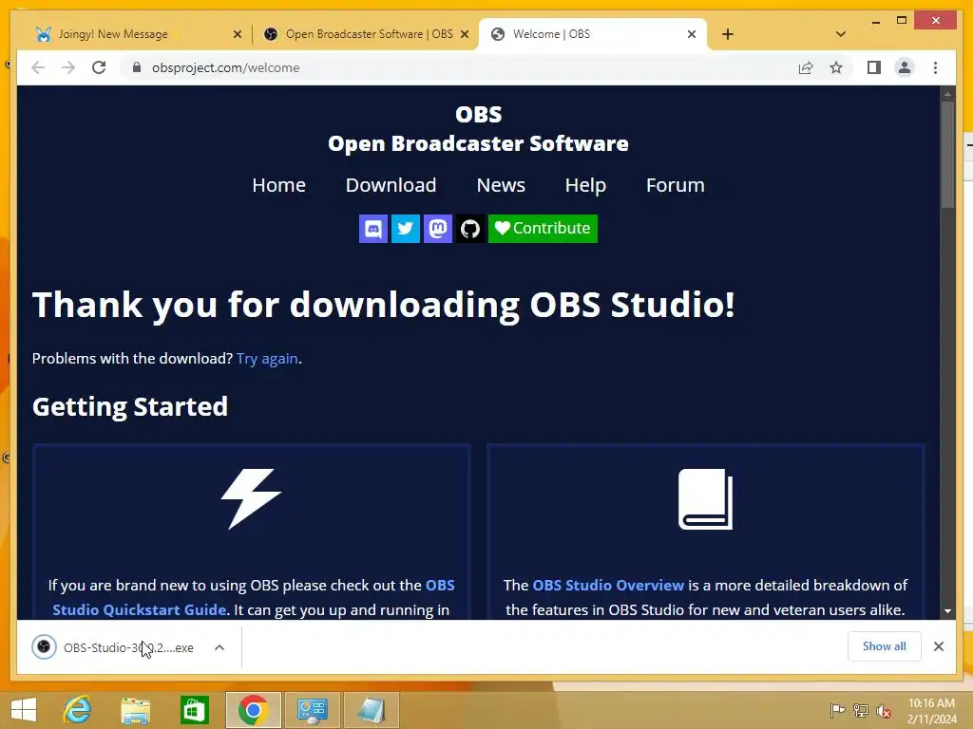Click the page vertical scrollbar thumb

pos(947,155)
